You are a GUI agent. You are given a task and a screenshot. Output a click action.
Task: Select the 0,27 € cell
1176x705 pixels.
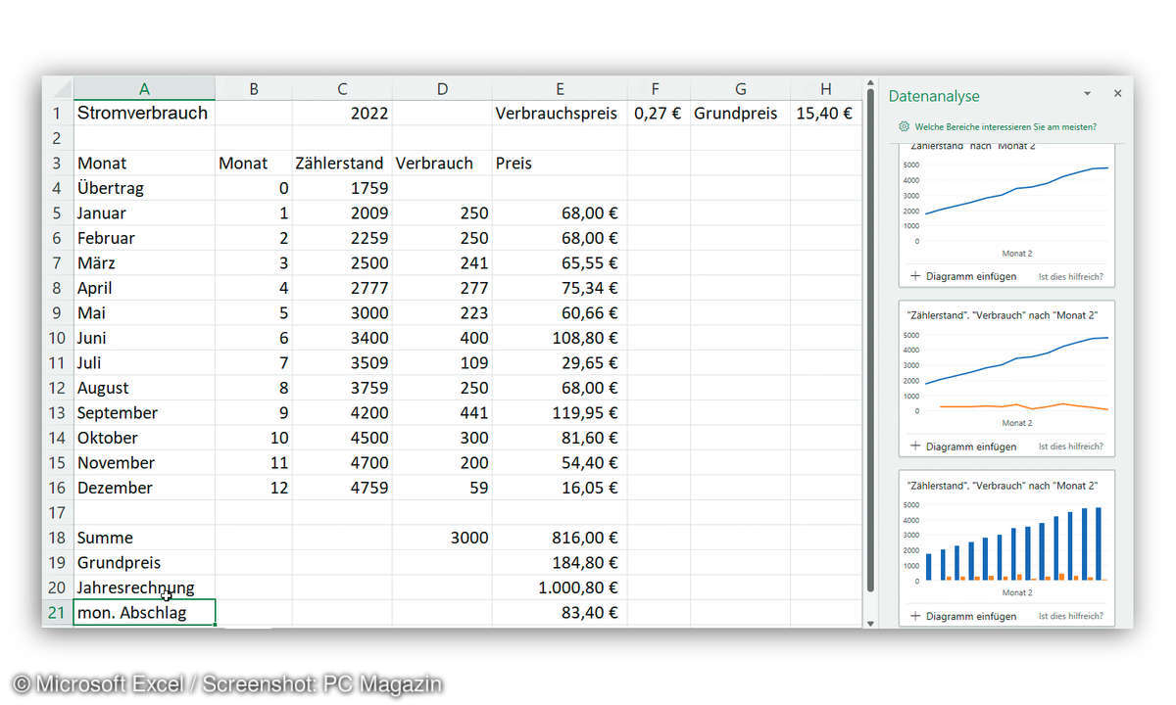pos(659,113)
